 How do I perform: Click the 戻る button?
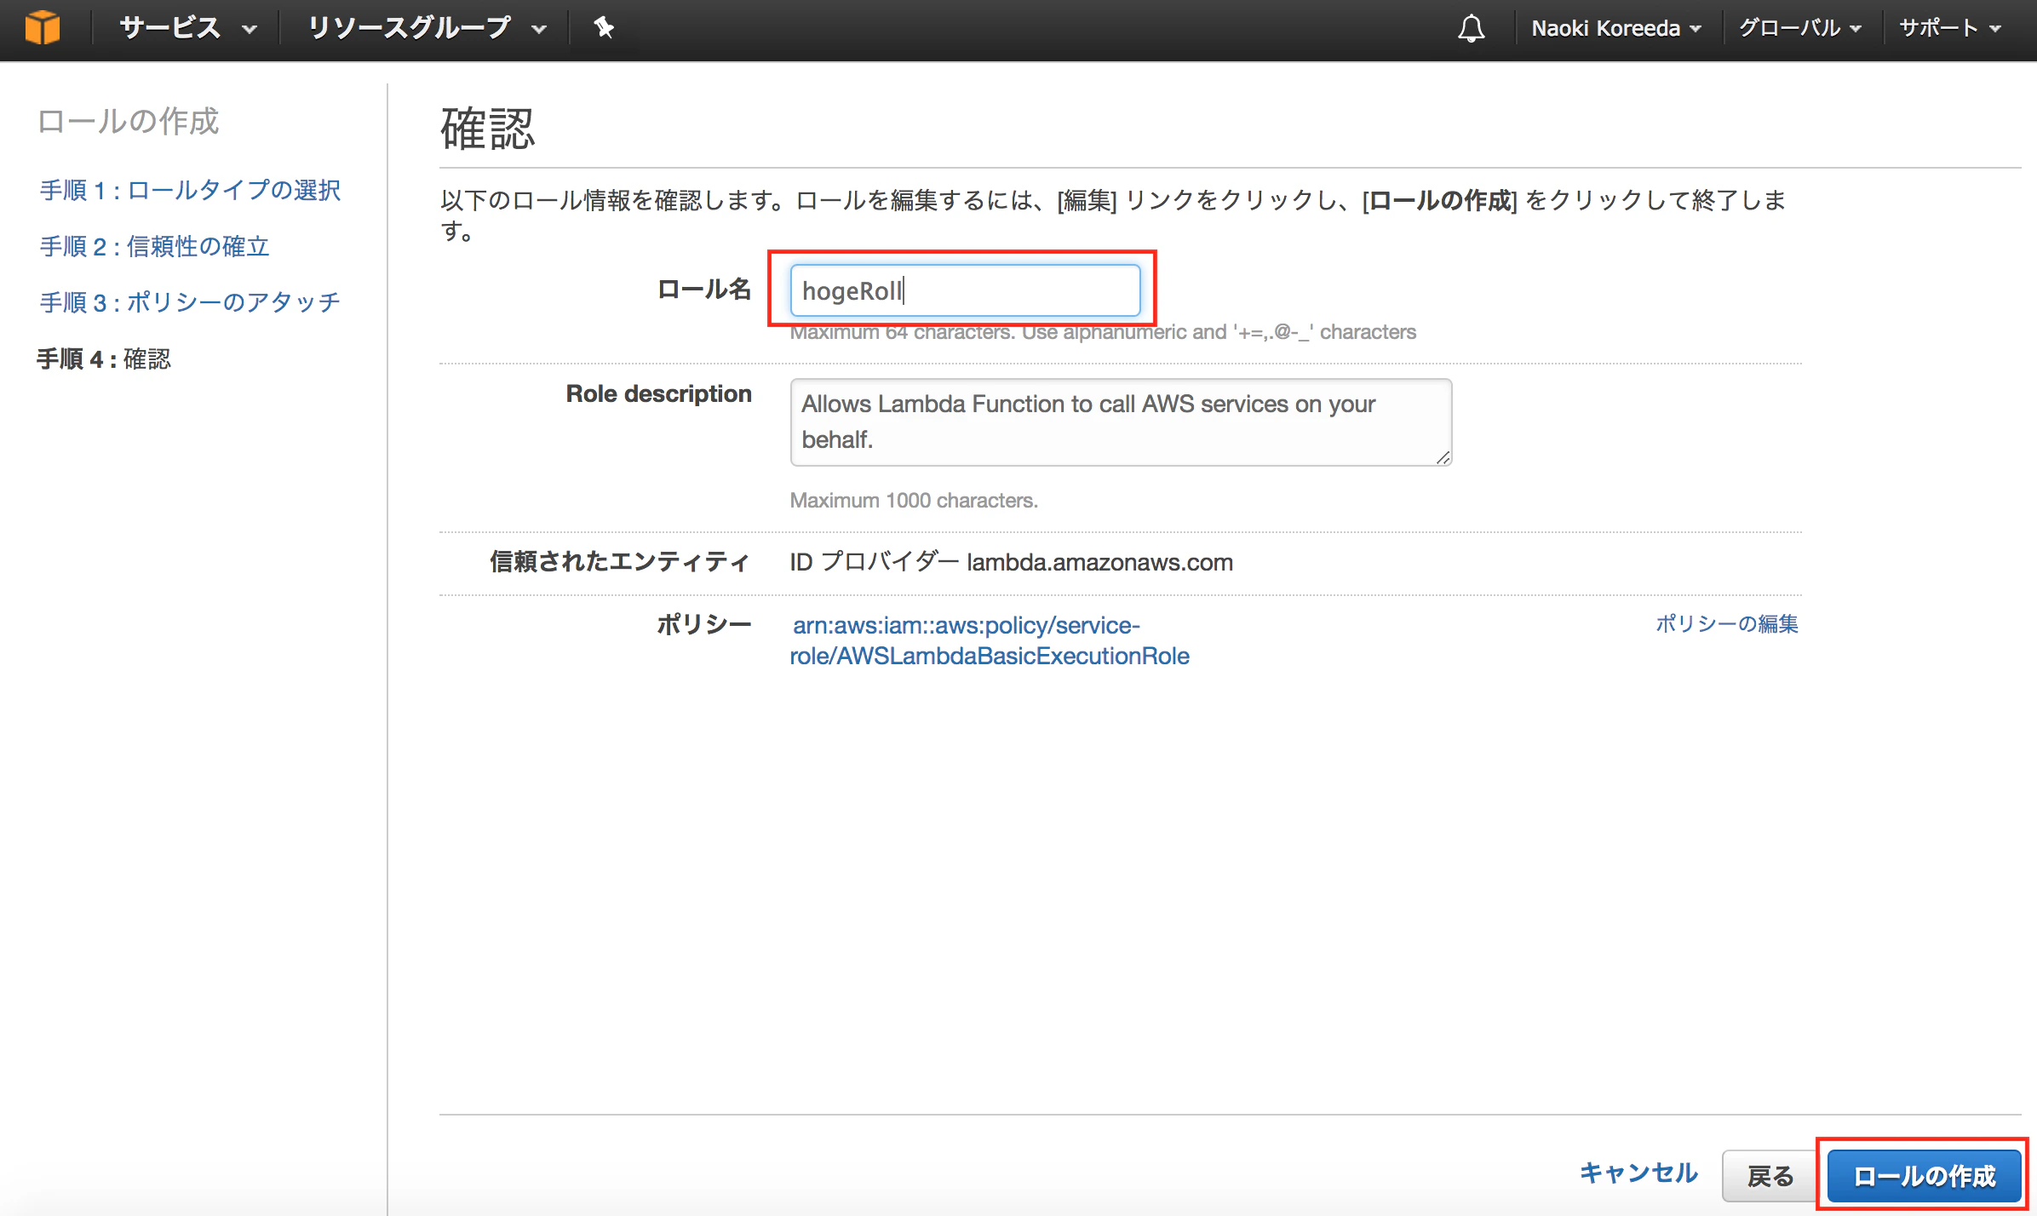coord(1770,1176)
